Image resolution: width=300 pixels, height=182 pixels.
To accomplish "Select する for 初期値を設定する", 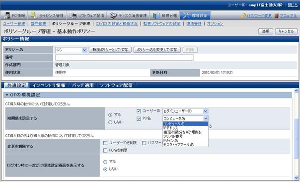I will 110,115.
